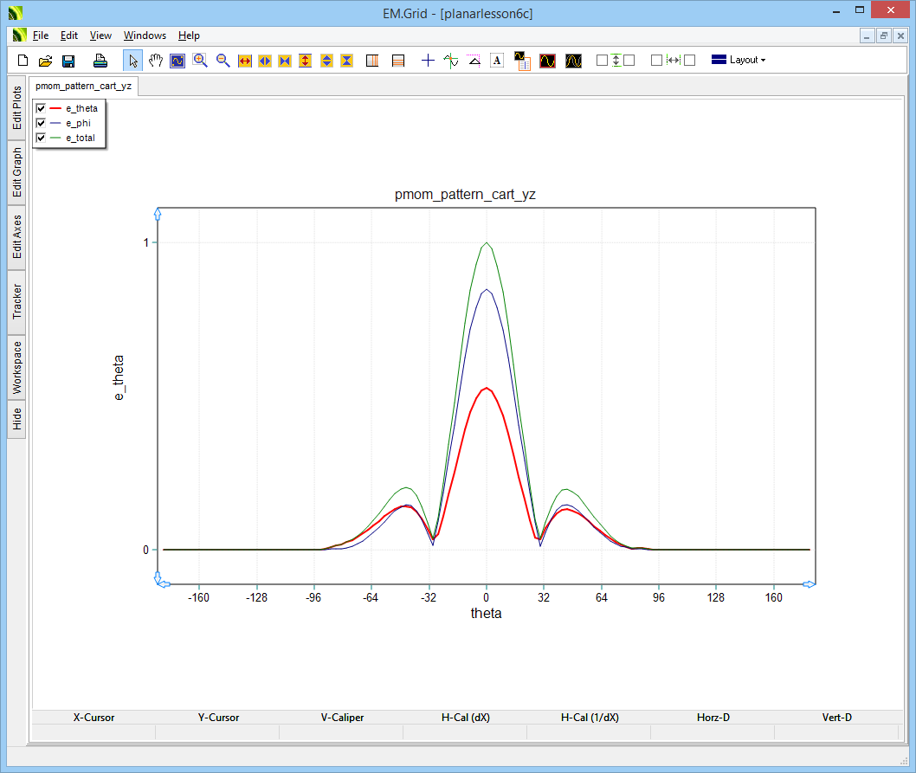Add a text annotation with the A tool

(x=497, y=61)
